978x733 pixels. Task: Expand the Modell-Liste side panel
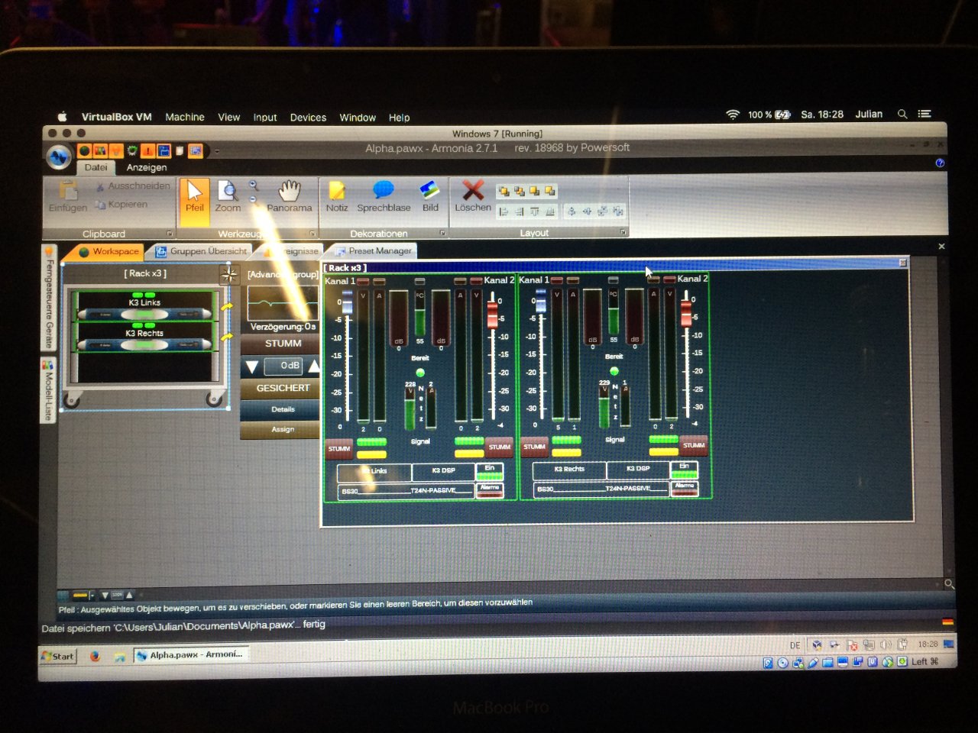48,391
